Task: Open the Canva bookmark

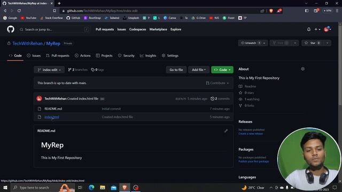Action: [x=170, y=18]
